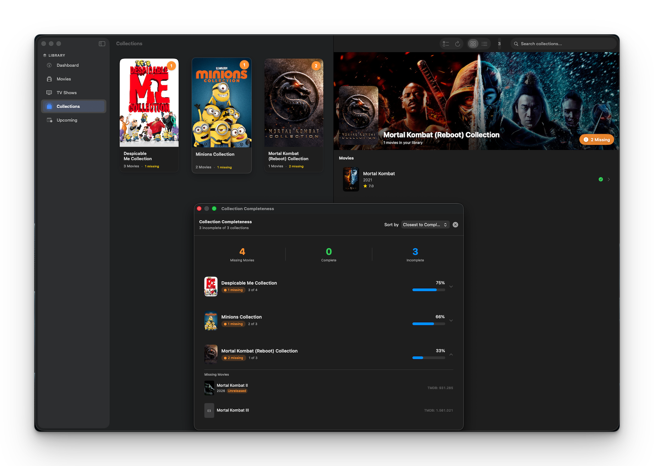Select Movies in the library sidebar
This screenshot has height=466, width=654.
(x=64, y=79)
